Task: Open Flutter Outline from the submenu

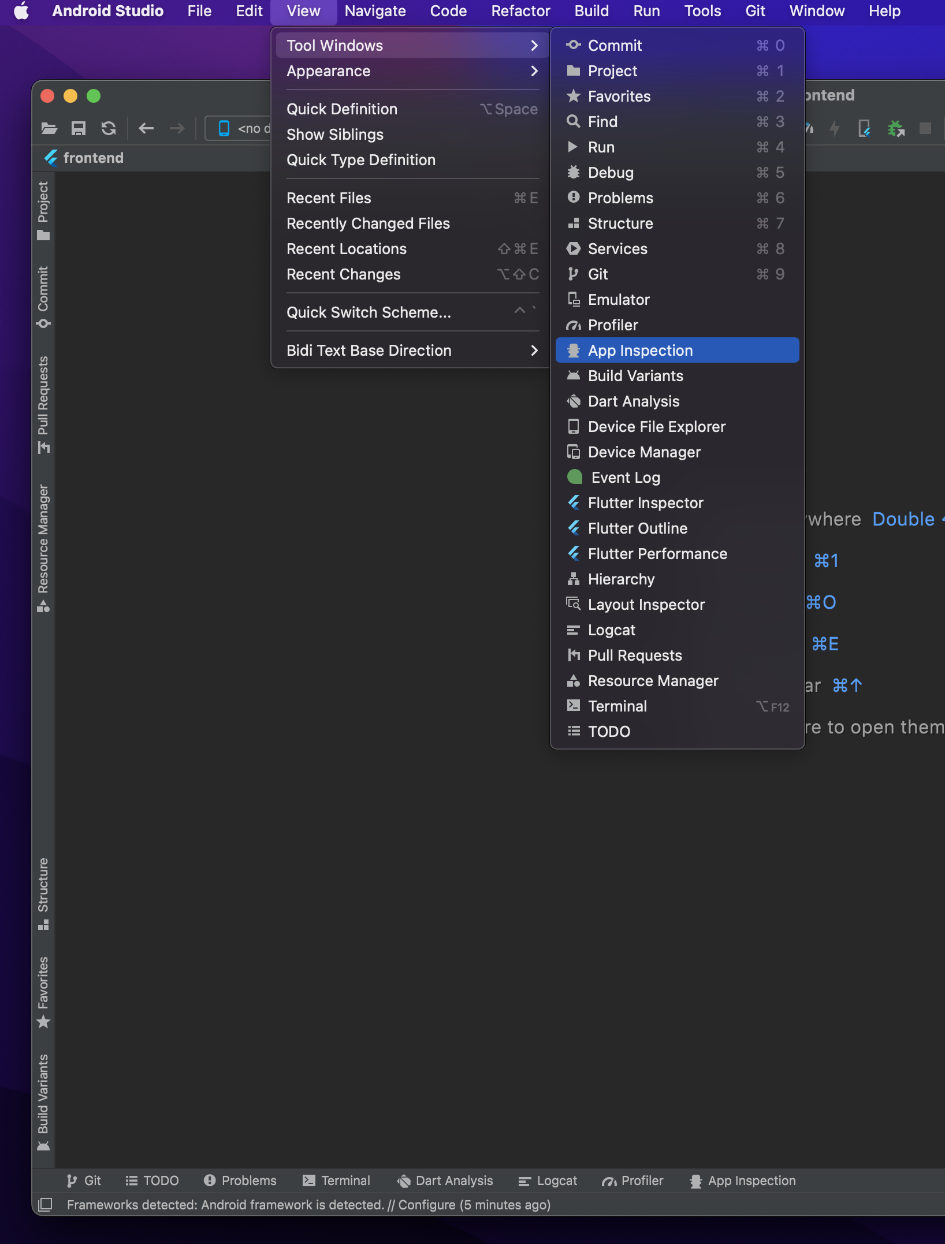Action: click(677, 528)
